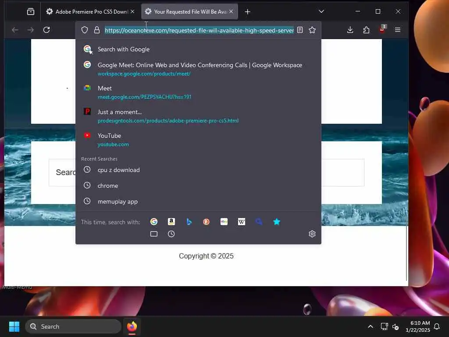
Task: Search this time with Google icon
Action: tap(154, 222)
